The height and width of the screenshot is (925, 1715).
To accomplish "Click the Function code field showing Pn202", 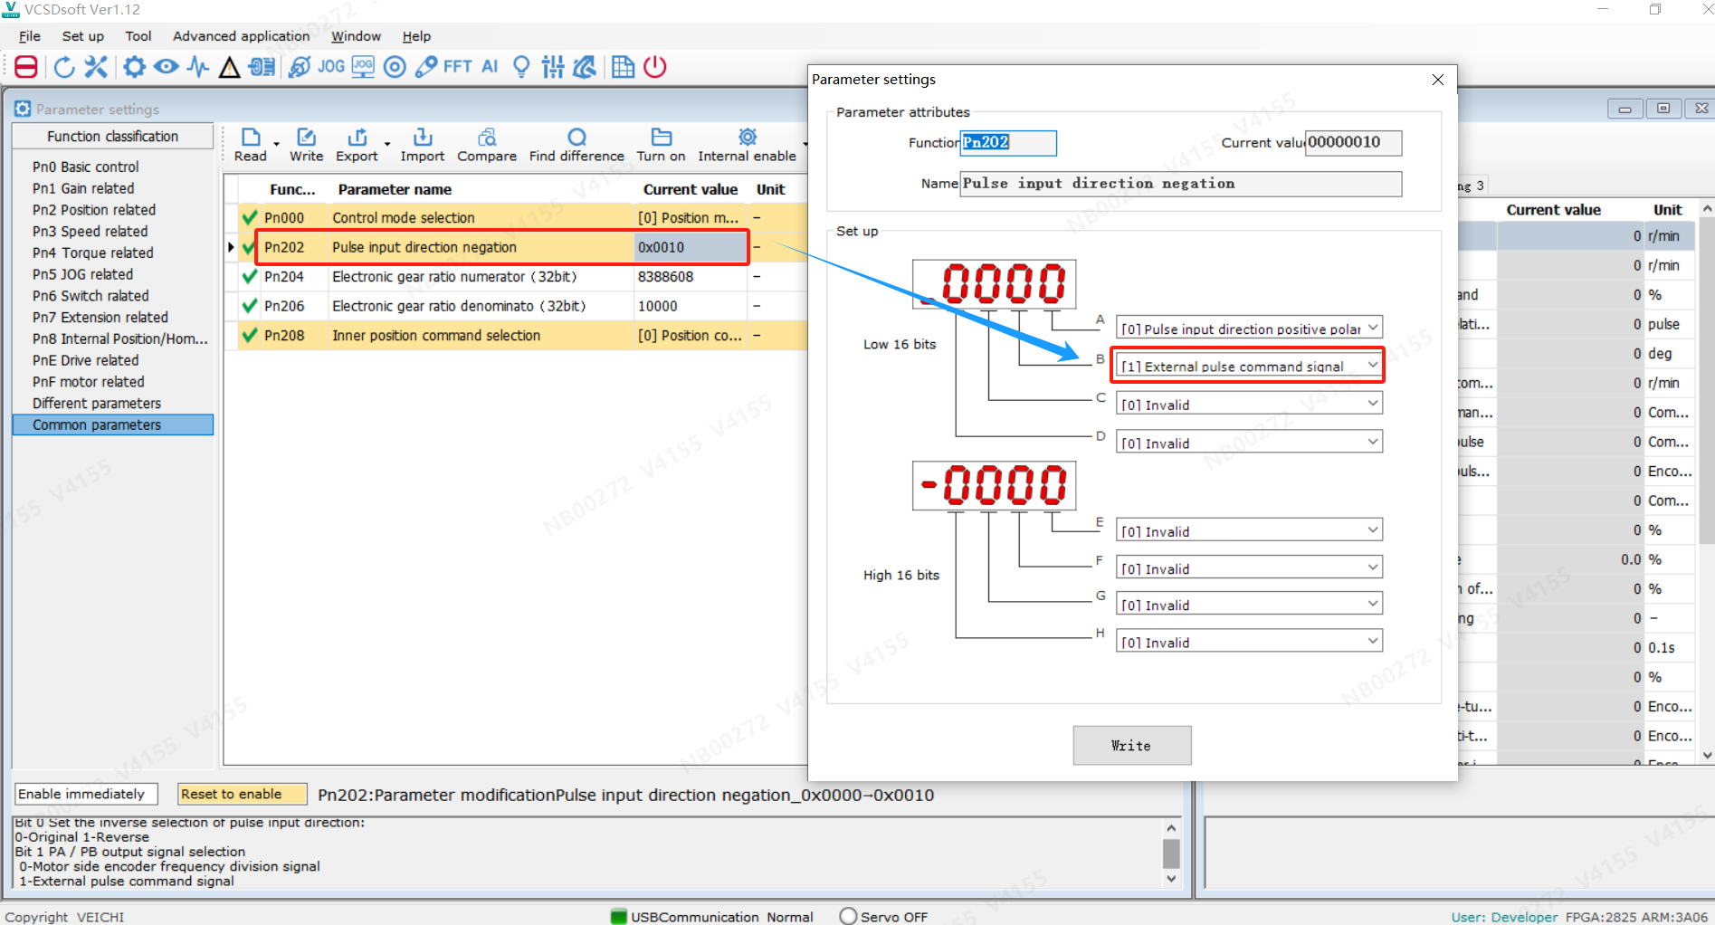I will [1008, 142].
